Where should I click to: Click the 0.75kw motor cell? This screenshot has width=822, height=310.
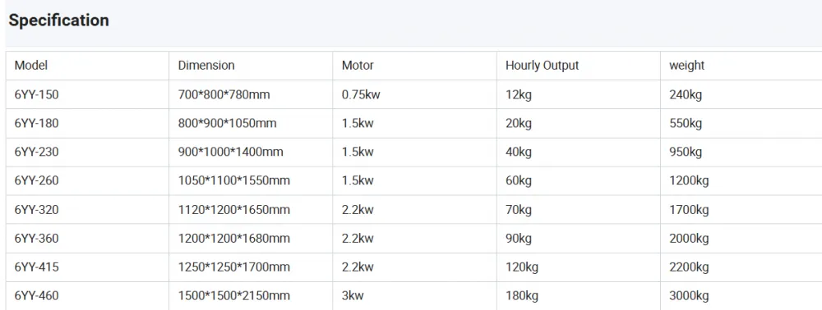pyautogui.click(x=414, y=94)
